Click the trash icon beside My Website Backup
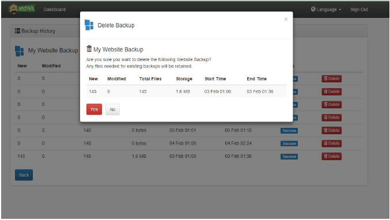Image resolution: width=390 pixels, height=220 pixels. (89, 48)
